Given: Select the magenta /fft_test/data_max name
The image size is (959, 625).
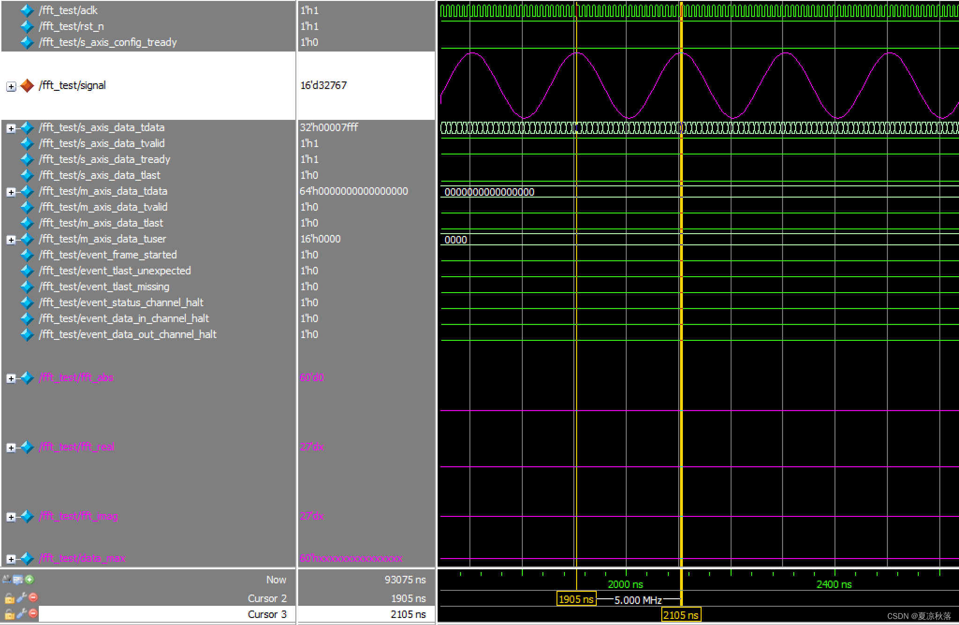Looking at the screenshot, I should (82, 558).
